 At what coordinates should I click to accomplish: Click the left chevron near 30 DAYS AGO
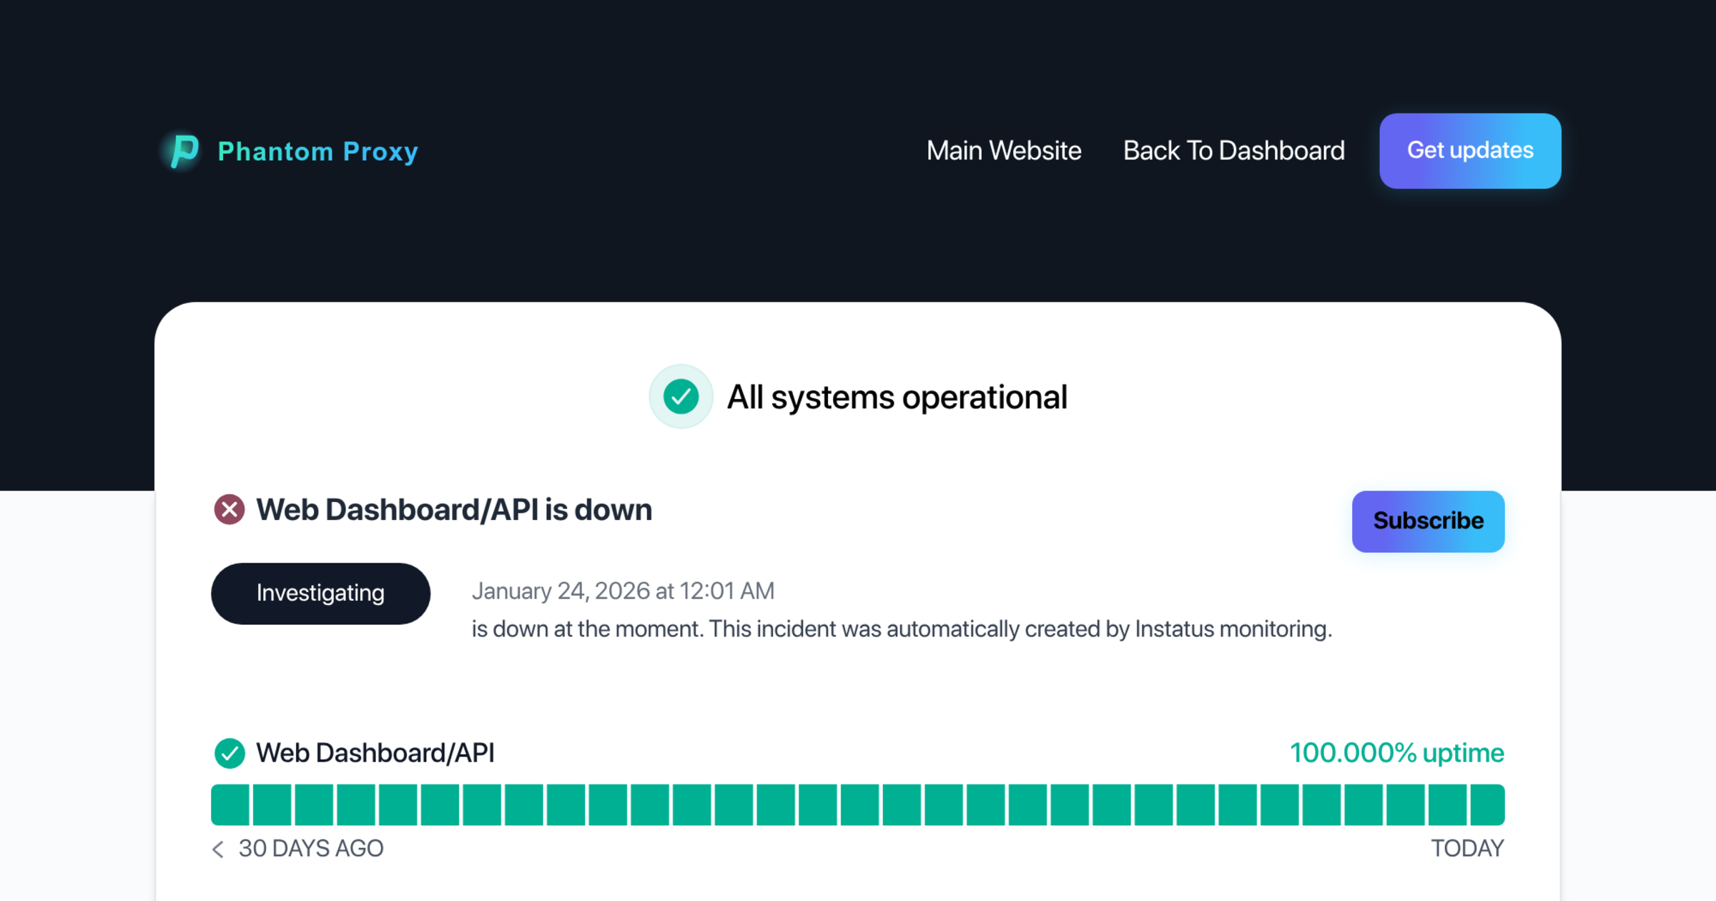[218, 849]
